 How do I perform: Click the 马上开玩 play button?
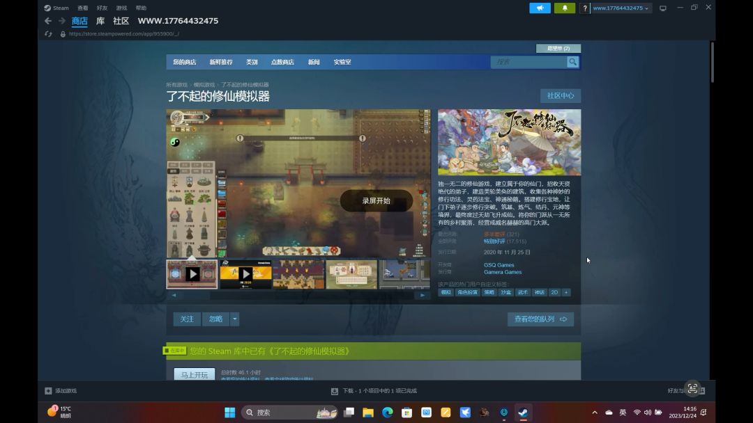(194, 374)
